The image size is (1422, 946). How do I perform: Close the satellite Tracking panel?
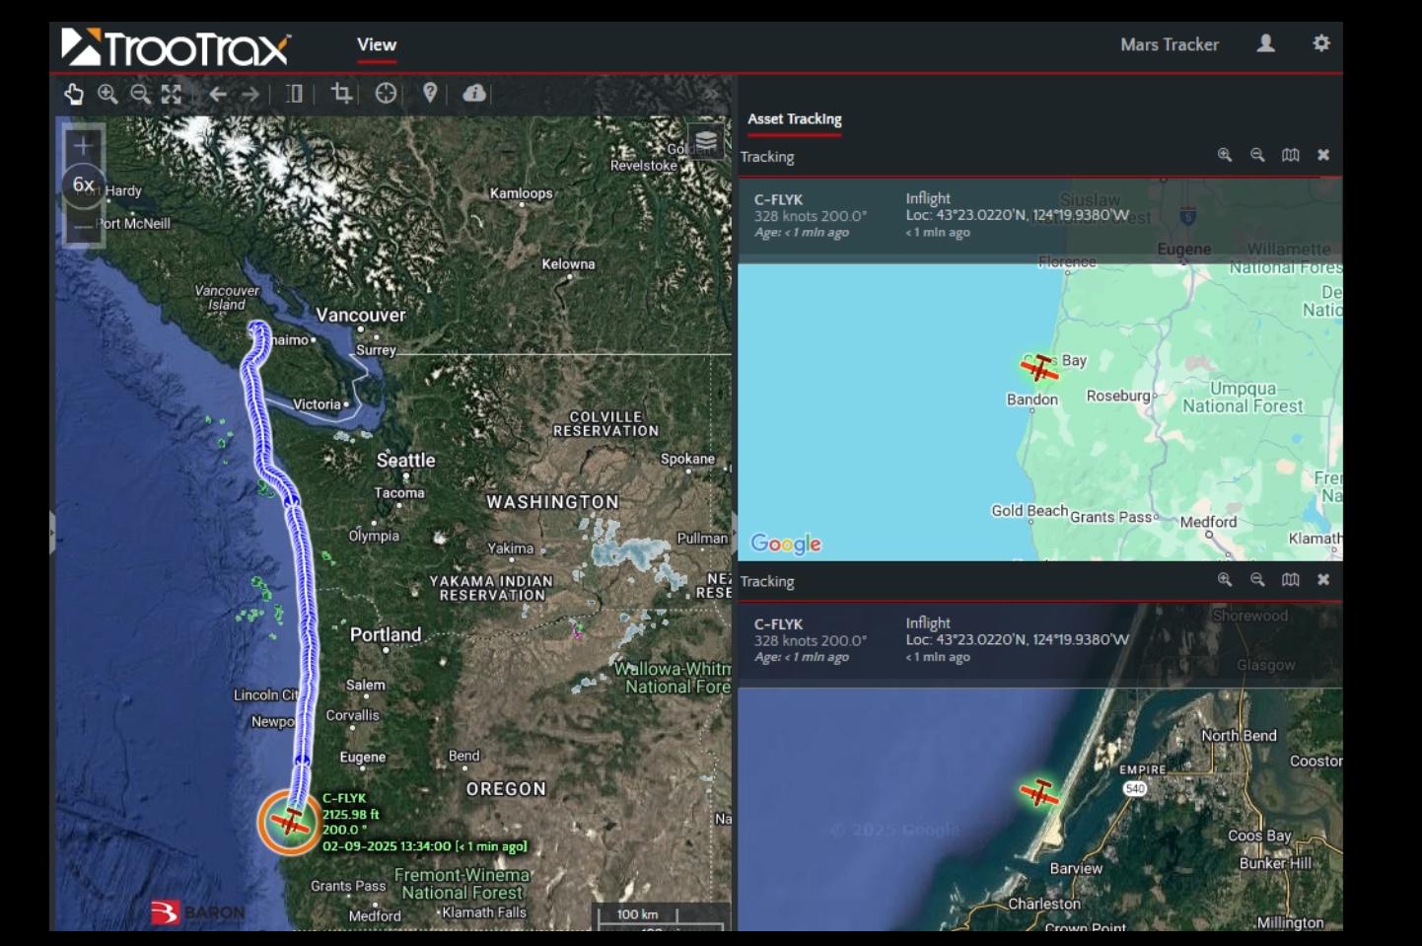1323,580
